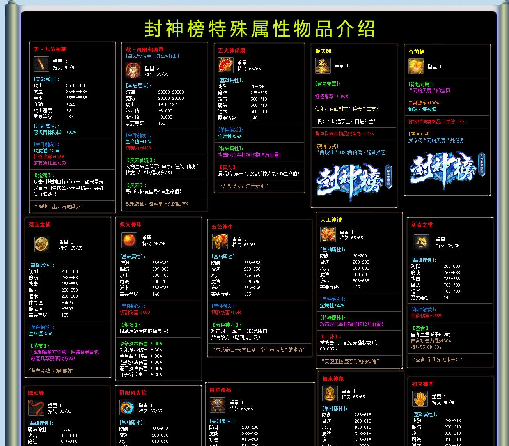This screenshot has width=509, height=446.
Task: Select item title 战·灵阳仙魂甲
Action: [x=145, y=50]
